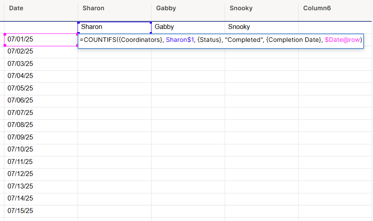The image size is (373, 221).
Task: Click the Snooky cell in the 07/09/25 row
Action: 262,138
